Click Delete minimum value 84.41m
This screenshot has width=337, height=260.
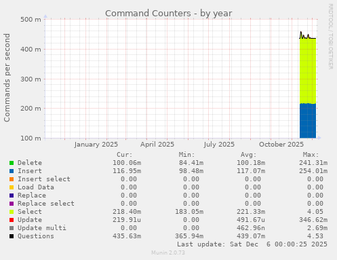pyautogui.click(x=191, y=163)
